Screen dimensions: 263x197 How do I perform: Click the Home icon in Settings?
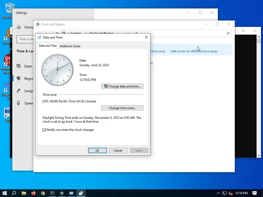[x=19, y=27]
